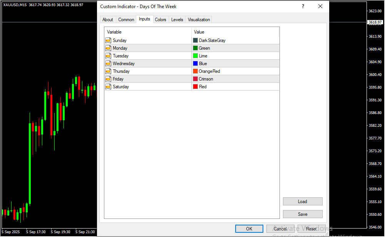
Task: Click the Wednesday variable icon
Action: coord(108,64)
